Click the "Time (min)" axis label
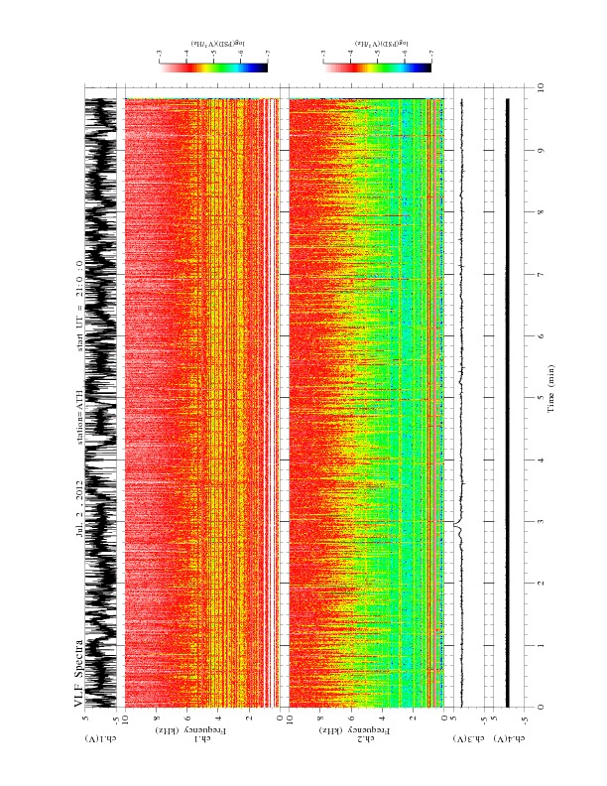The width and height of the screenshot is (607, 786). pyautogui.click(x=550, y=388)
